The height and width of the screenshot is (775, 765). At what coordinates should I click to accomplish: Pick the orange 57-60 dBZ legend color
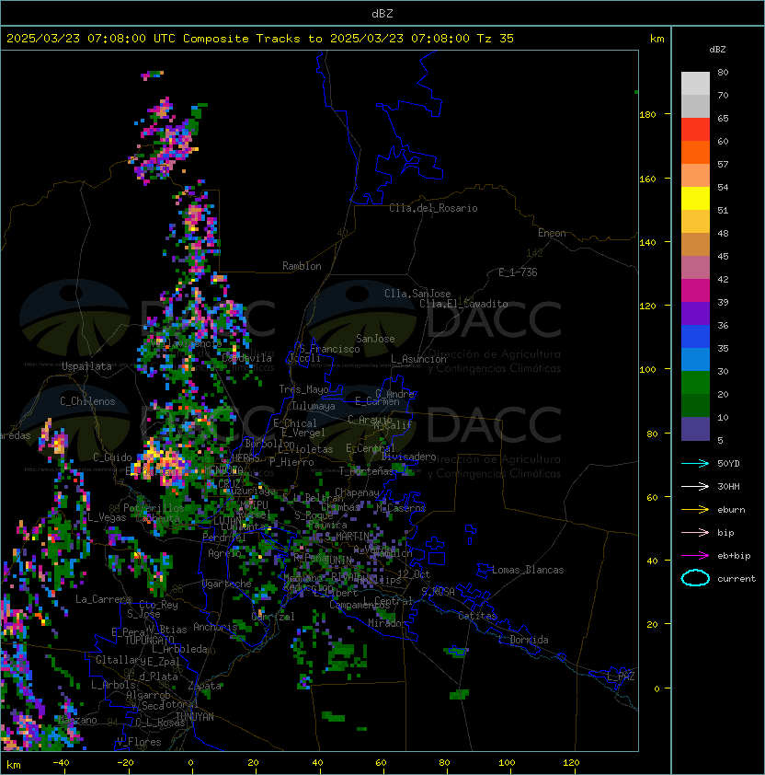click(695, 153)
